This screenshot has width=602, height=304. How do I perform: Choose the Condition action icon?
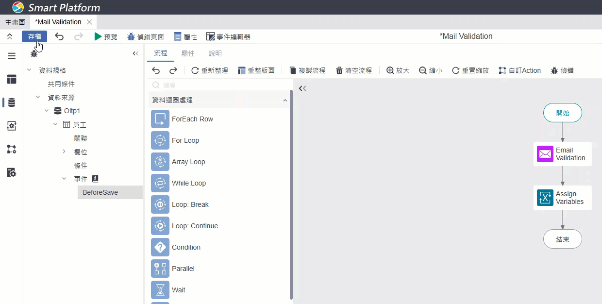(160, 247)
